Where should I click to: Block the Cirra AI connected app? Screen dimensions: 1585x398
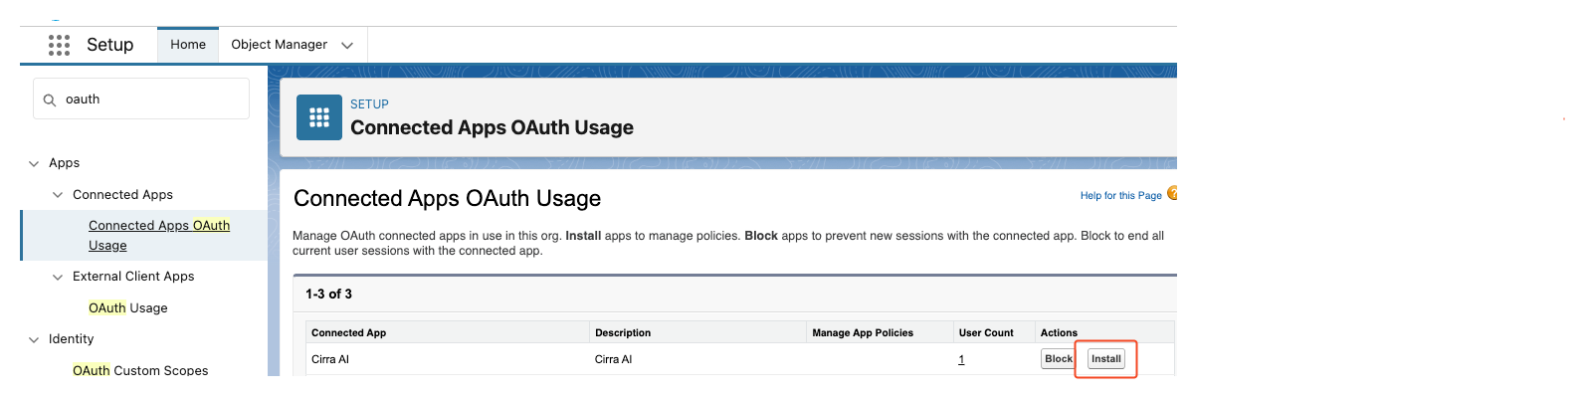pyautogui.click(x=1058, y=359)
